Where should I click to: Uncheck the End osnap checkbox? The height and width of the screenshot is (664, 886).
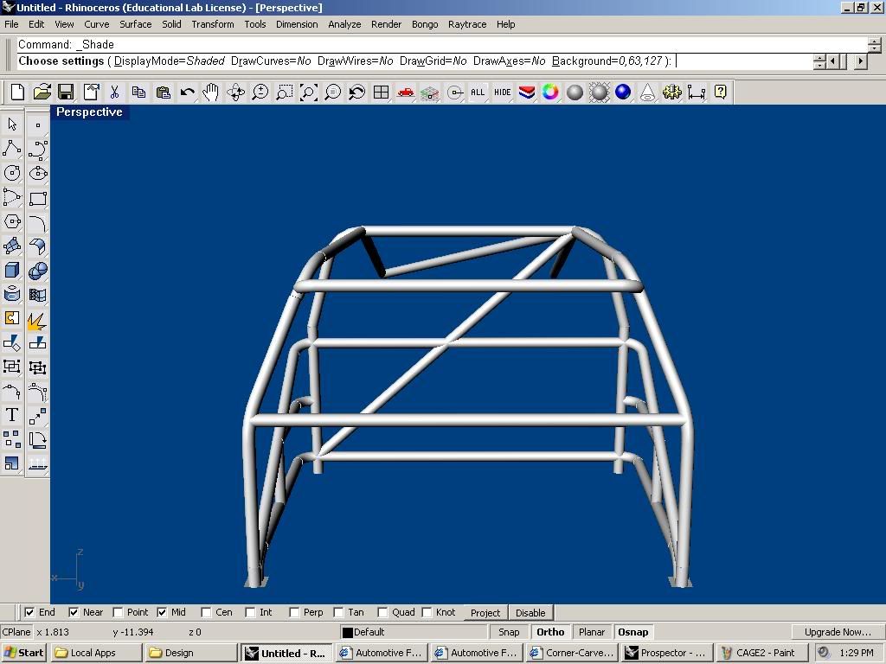click(x=30, y=612)
